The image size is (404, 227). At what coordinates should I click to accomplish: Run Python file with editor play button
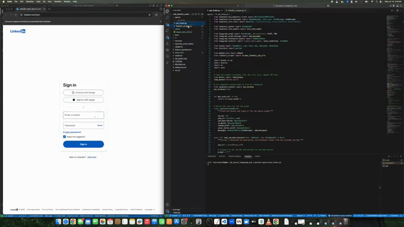coord(392,11)
